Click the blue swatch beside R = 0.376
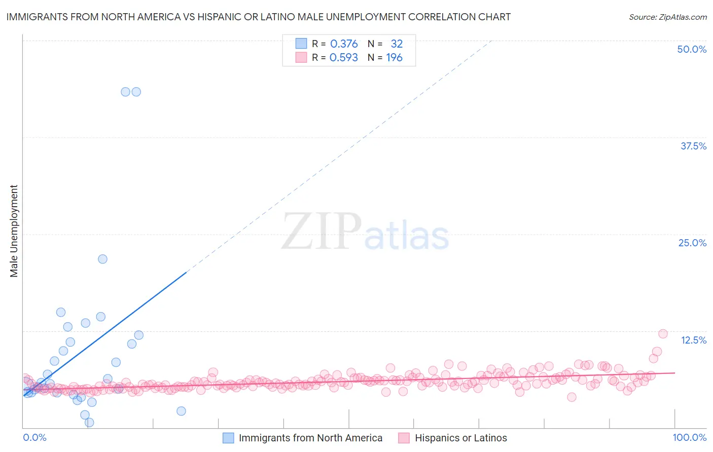 click(301, 44)
